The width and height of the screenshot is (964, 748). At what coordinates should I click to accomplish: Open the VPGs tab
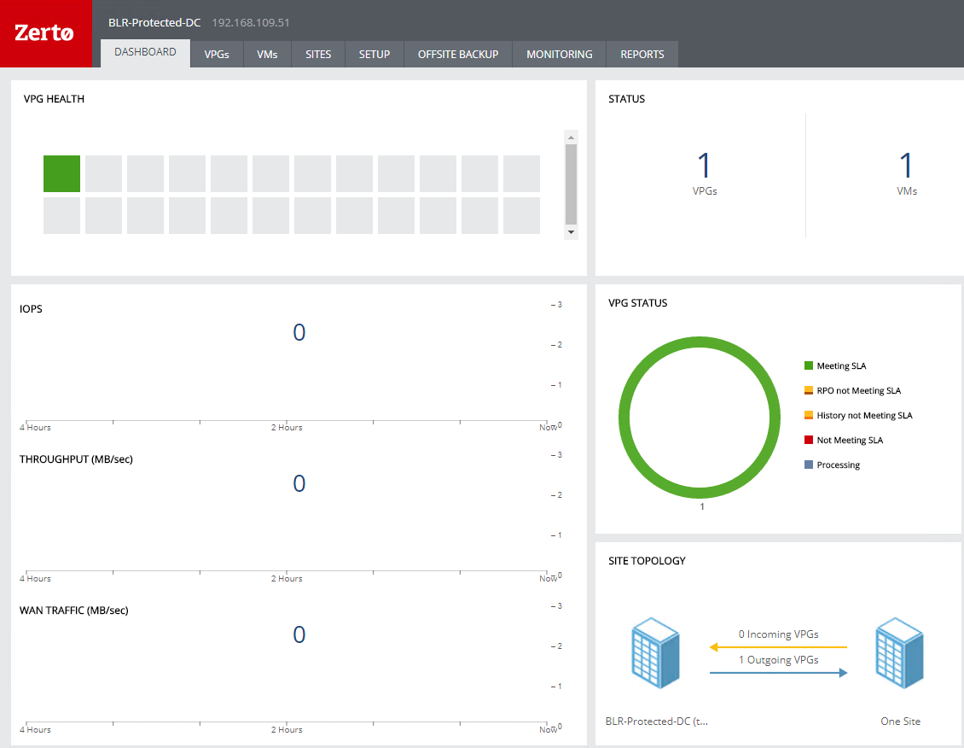click(x=217, y=54)
